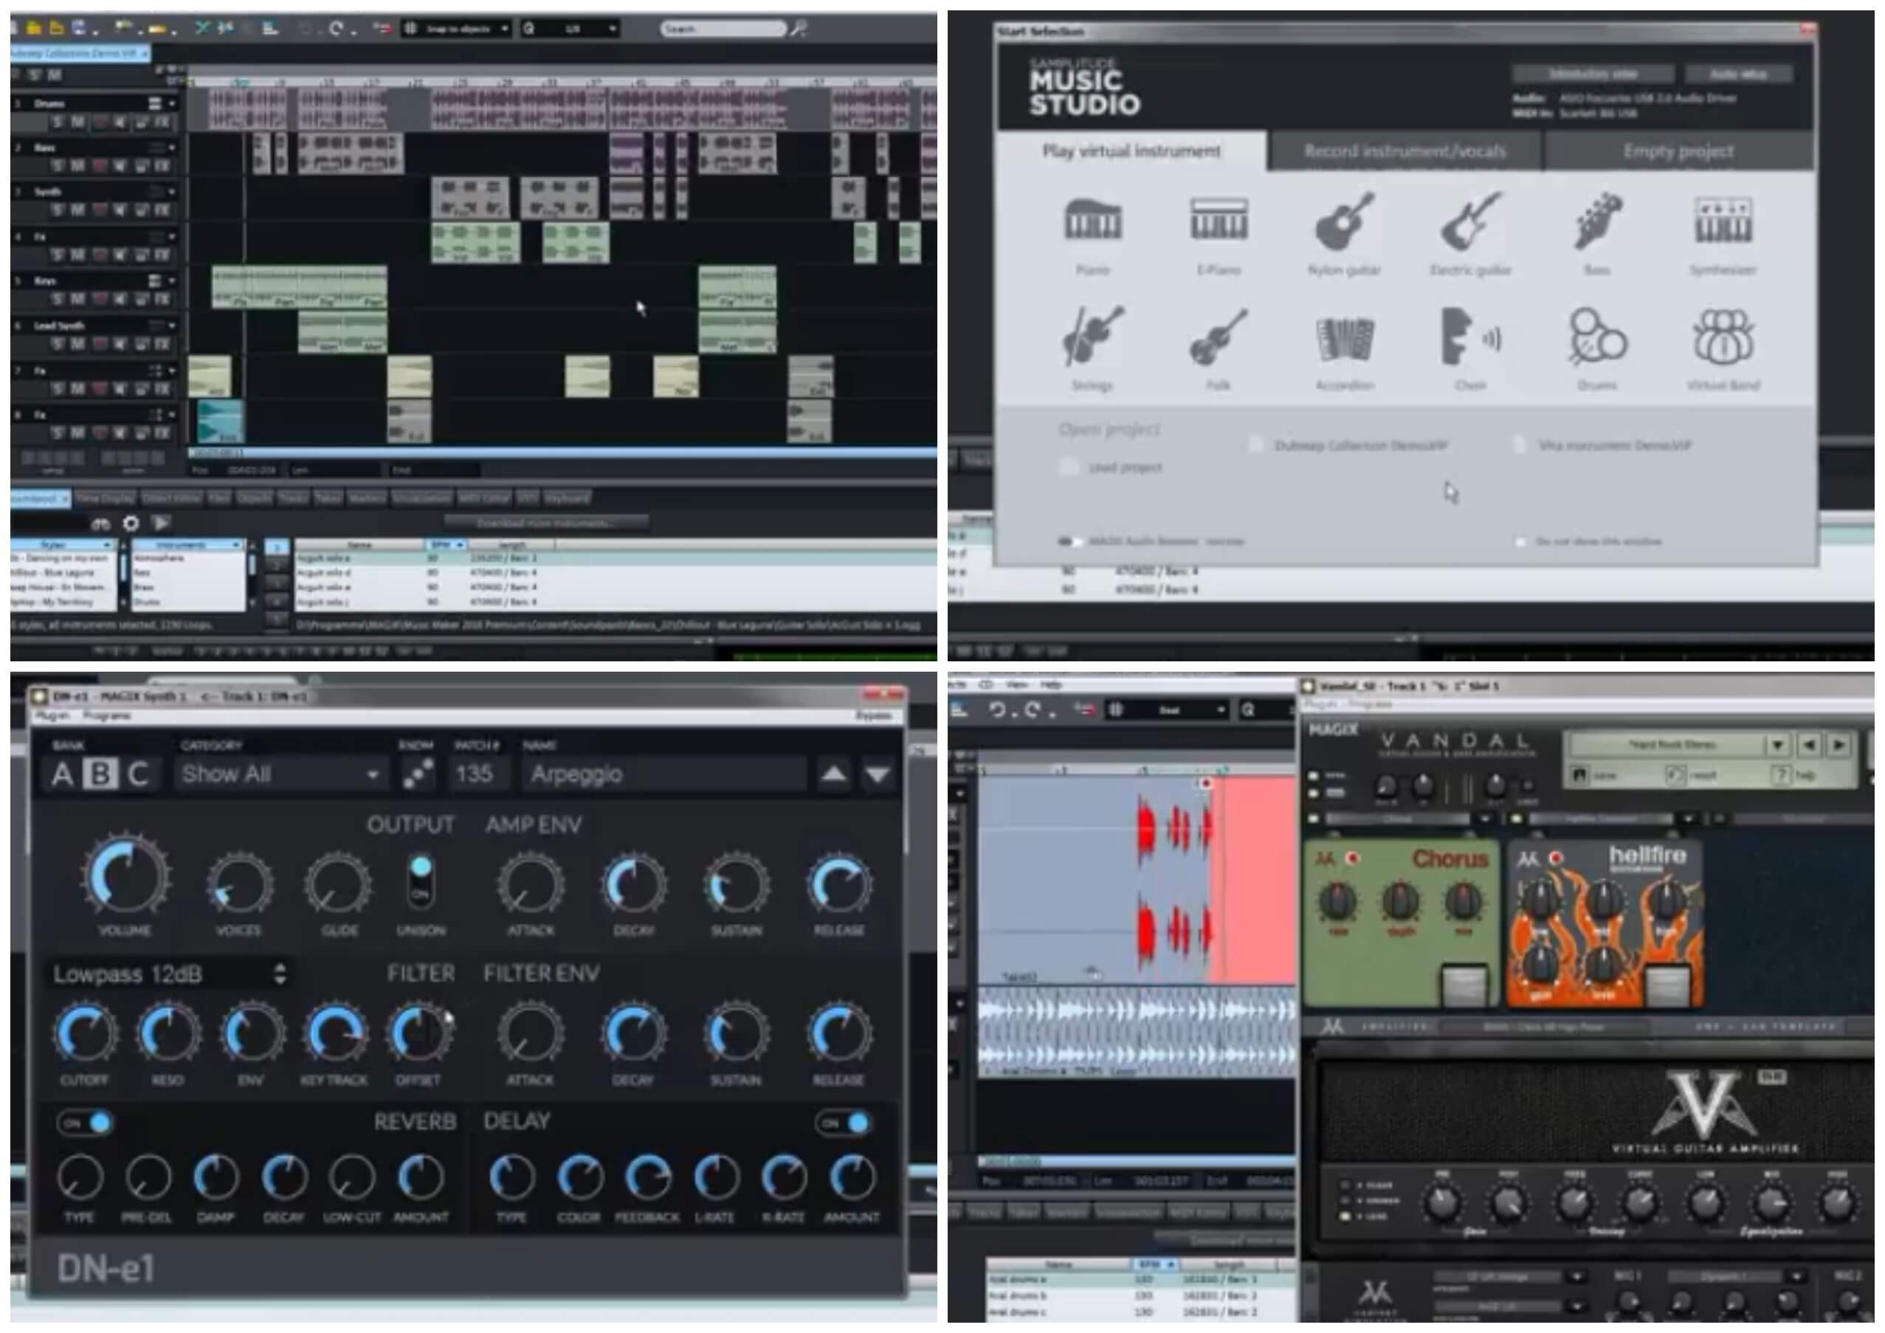Viewport: 1885px width, 1333px height.
Task: Step to next Vandal preset arrow
Action: click(1839, 745)
